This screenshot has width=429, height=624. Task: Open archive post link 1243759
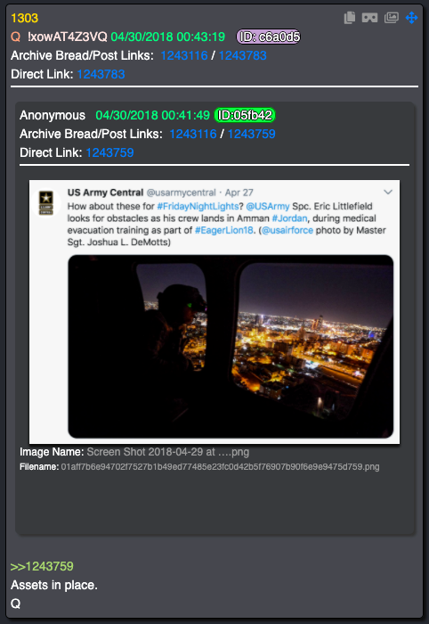tap(252, 134)
